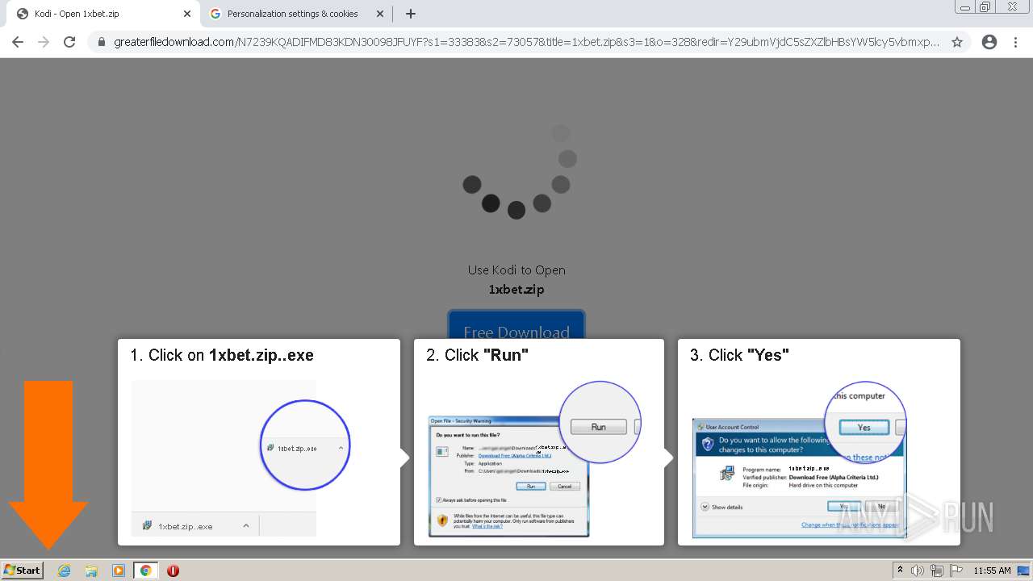The width and height of the screenshot is (1033, 581).
Task: Open a new browser tab
Action: (411, 14)
